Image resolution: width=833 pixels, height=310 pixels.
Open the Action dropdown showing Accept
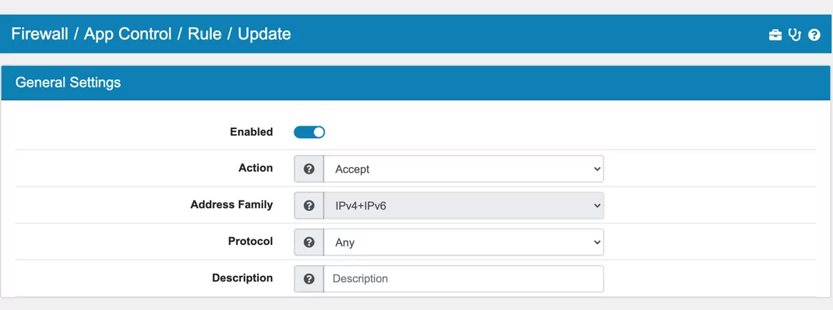tap(464, 169)
